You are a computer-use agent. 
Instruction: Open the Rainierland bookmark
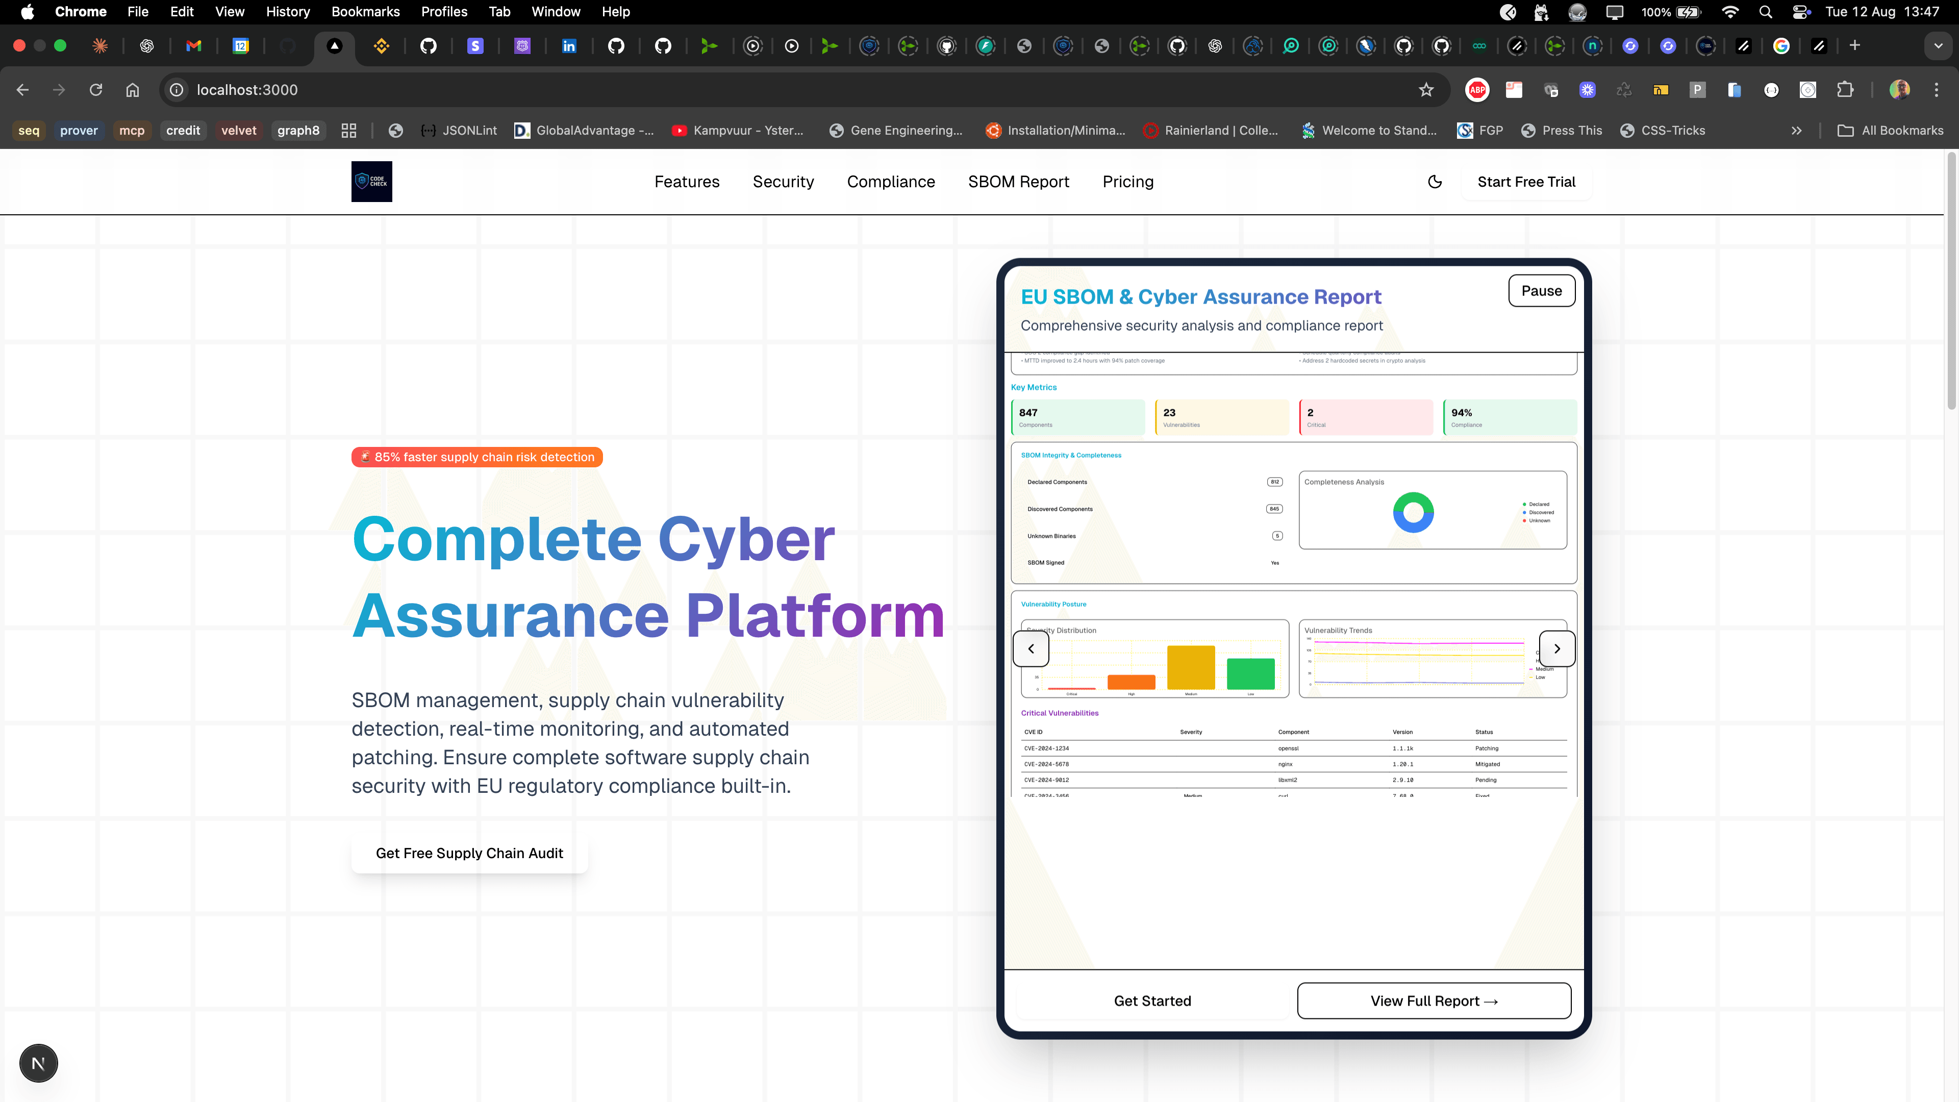point(1211,130)
